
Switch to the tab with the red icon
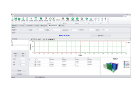pos(37,26)
